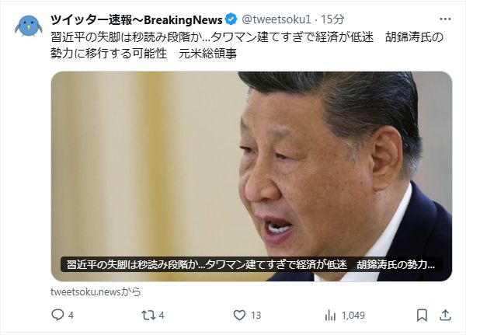
Task: Open the three-dot more options menu
Action: click(445, 19)
